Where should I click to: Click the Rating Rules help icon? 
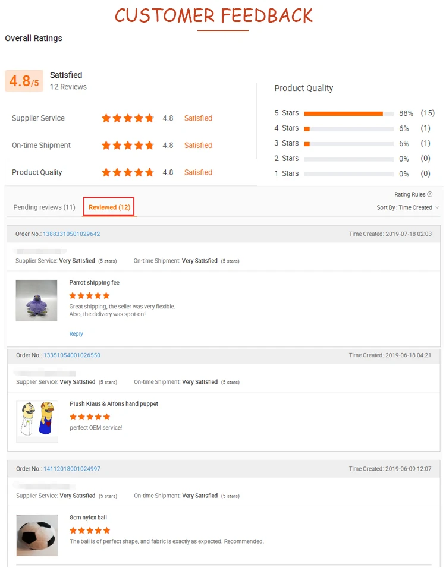click(x=430, y=194)
